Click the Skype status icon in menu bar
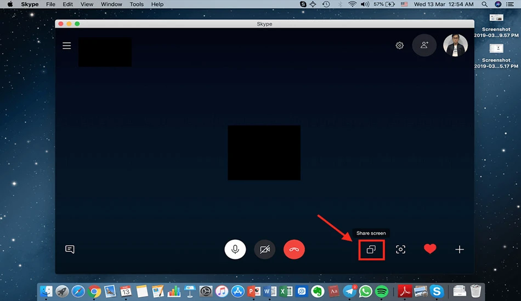The height and width of the screenshot is (301, 521). 303,4
